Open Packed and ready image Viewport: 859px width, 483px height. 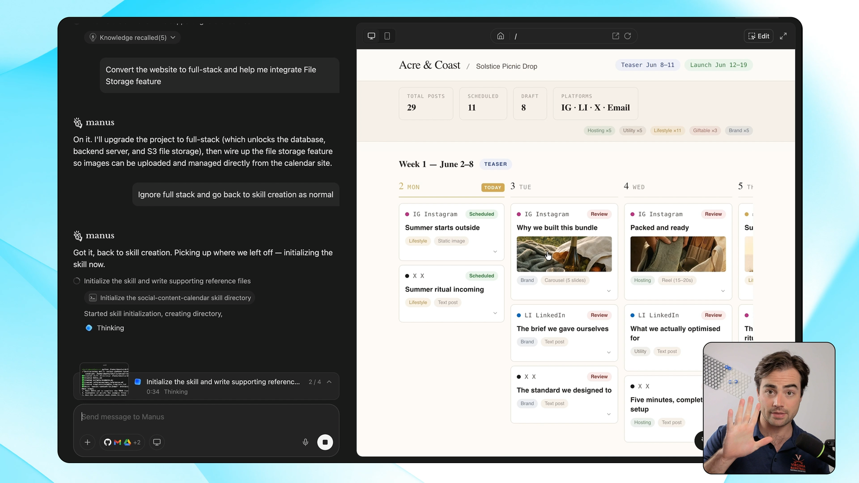point(678,254)
